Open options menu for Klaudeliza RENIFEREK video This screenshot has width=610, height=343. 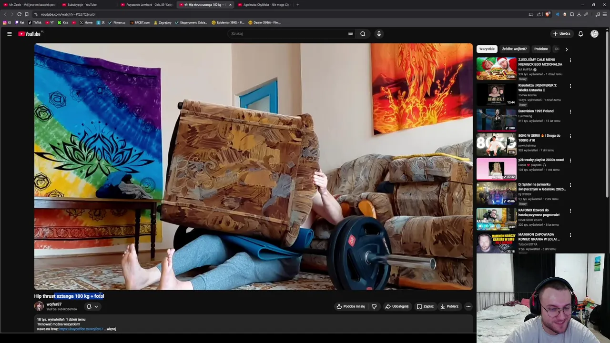[570, 86]
